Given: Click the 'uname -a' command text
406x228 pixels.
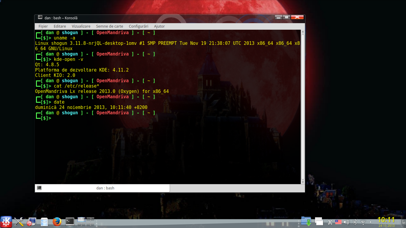Looking at the screenshot, I should [64, 38].
